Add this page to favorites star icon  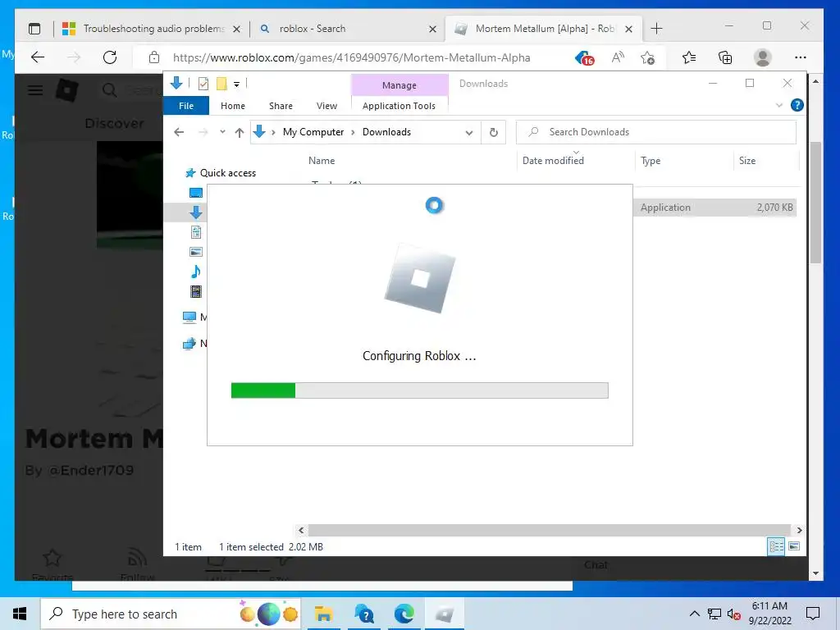tap(648, 57)
